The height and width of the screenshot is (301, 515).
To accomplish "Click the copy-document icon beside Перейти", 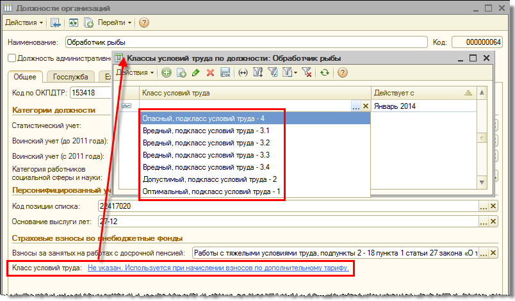I will tap(88, 22).
